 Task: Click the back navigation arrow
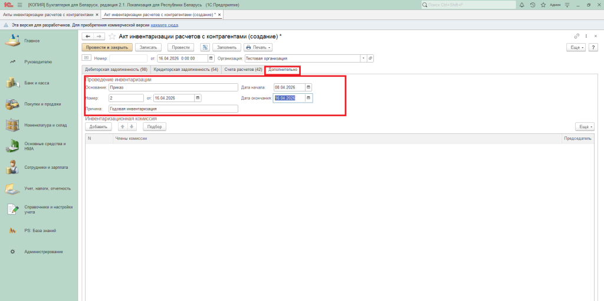click(x=88, y=37)
